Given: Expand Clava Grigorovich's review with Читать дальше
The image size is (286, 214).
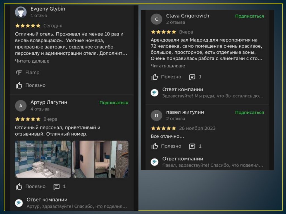Looking at the screenshot, I should (x=168, y=66).
